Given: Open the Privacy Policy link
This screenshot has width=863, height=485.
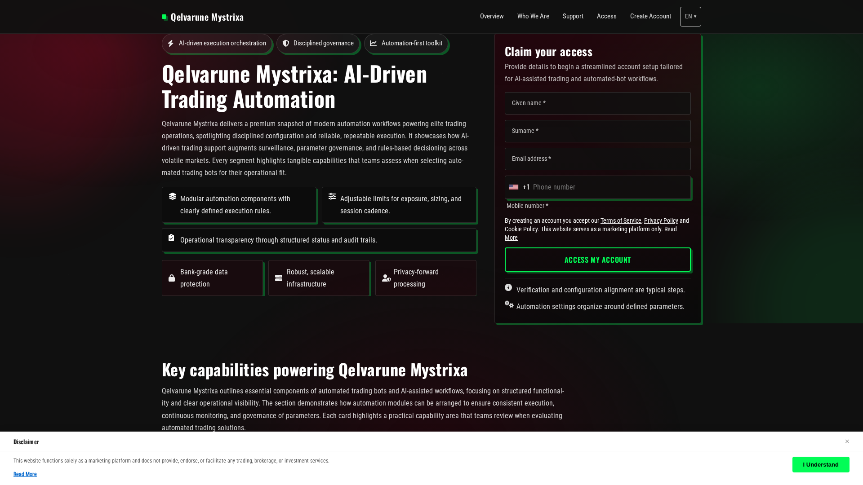Looking at the screenshot, I should click(x=661, y=220).
